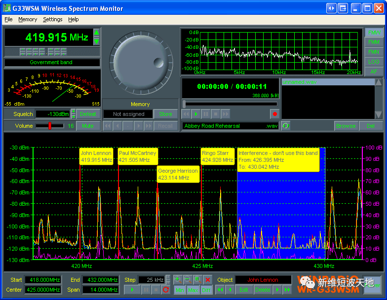387x300 pixels.
Task: Click the green refresh file list icon
Action: 286,126
